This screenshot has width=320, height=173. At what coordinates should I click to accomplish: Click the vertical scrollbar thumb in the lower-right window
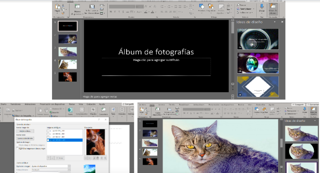282,143
